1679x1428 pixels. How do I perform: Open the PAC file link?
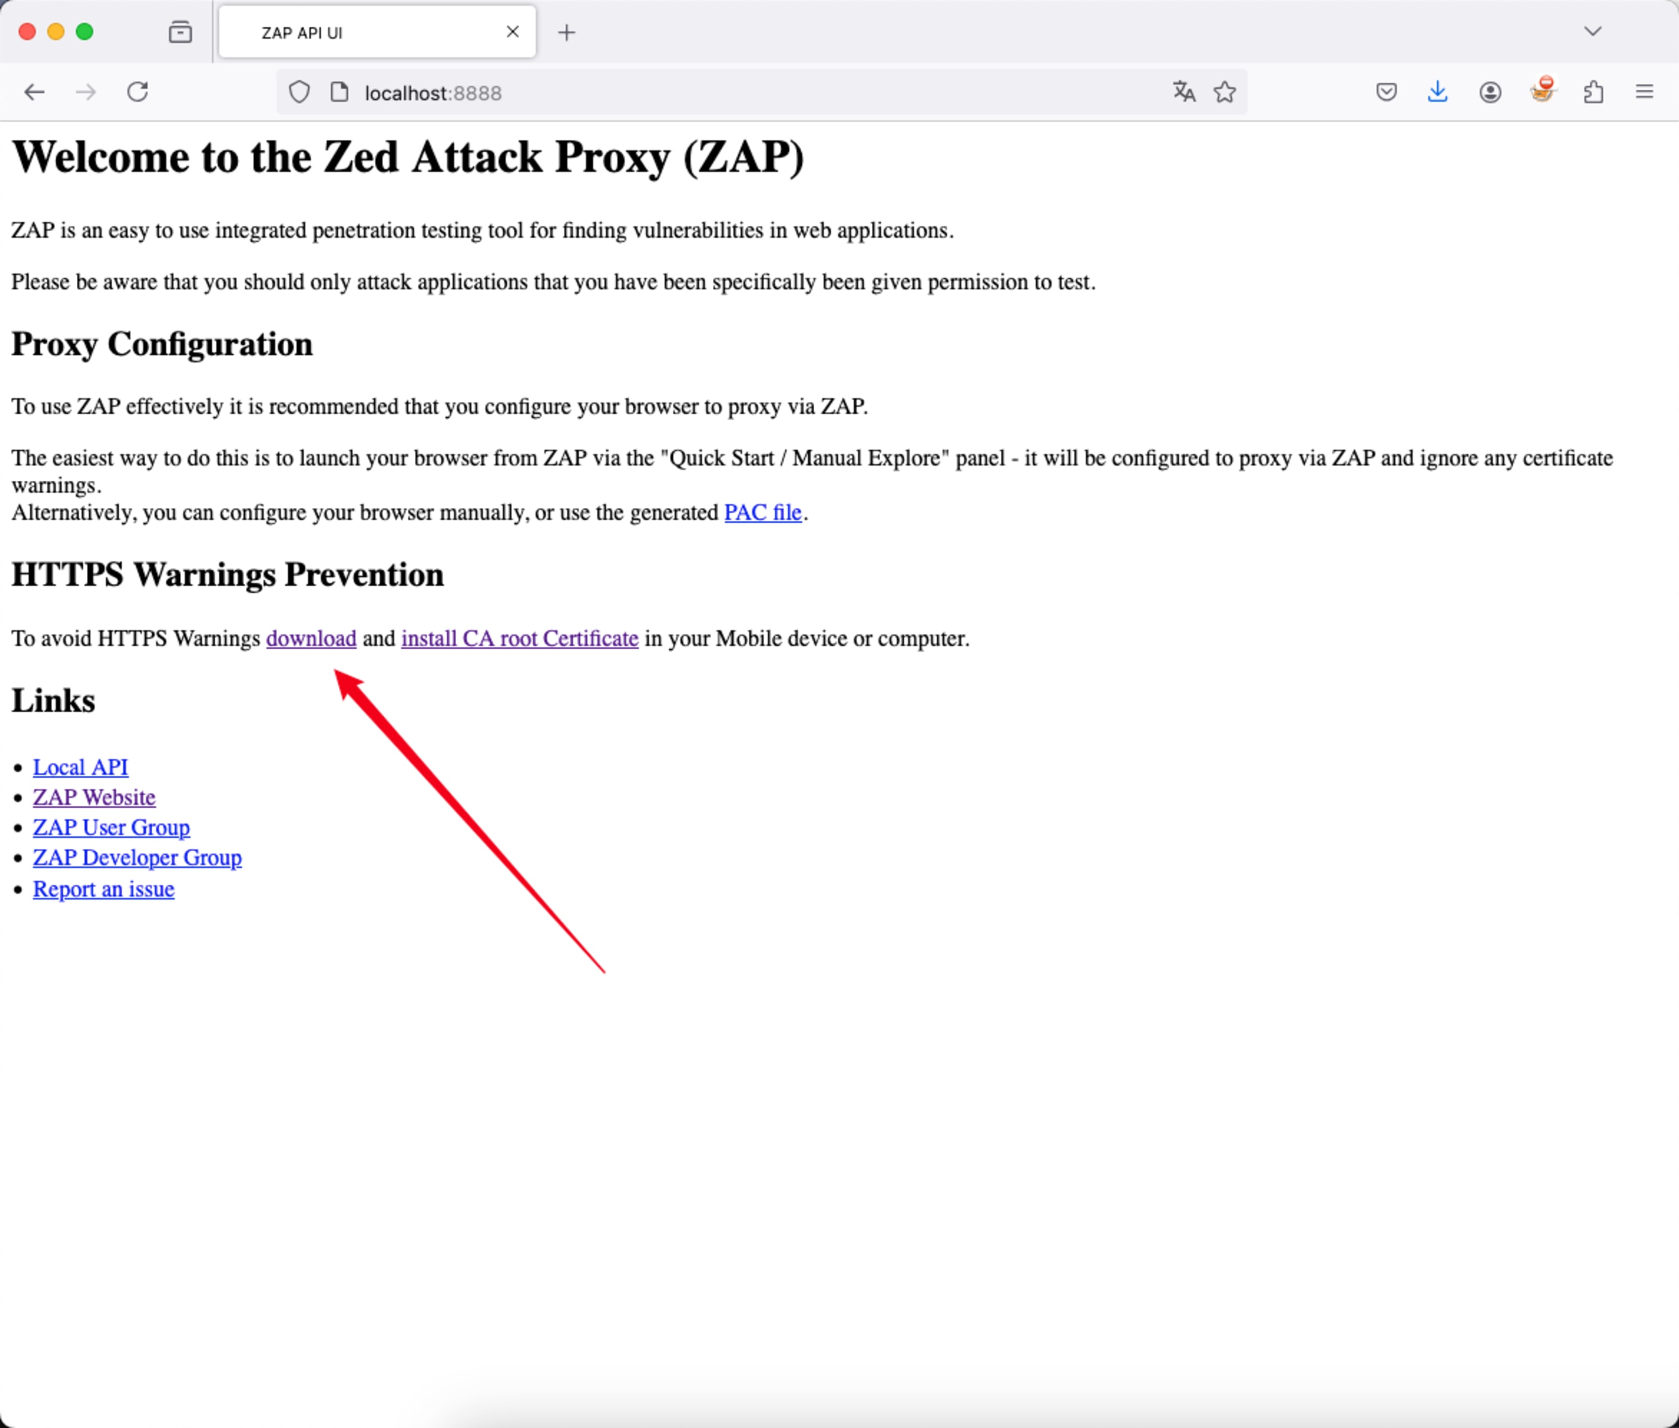click(x=763, y=513)
